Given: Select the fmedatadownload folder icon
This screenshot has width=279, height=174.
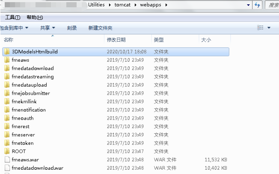Looking at the screenshot, I should coord(7,68).
